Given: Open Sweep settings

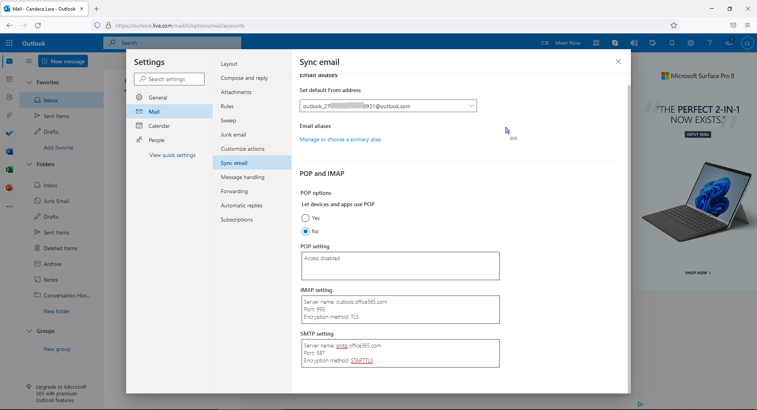Looking at the screenshot, I should point(252,120).
